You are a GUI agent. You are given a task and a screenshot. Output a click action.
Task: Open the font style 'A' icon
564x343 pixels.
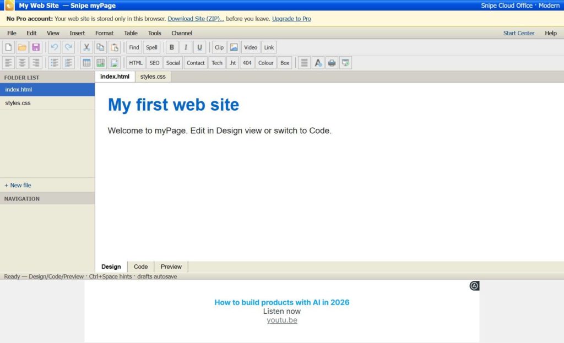(x=318, y=63)
